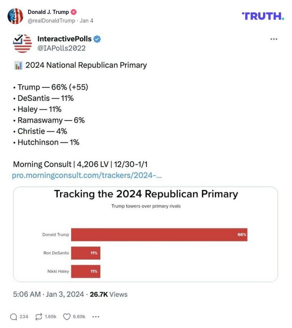
Task: Click the 6.89k likes count
Action: click(80, 317)
